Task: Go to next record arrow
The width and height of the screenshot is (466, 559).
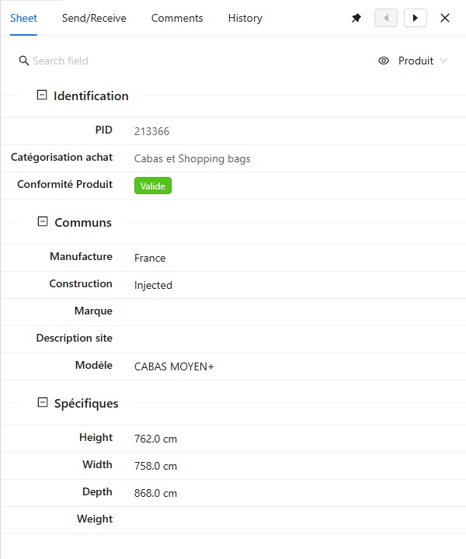Action: 416,18
